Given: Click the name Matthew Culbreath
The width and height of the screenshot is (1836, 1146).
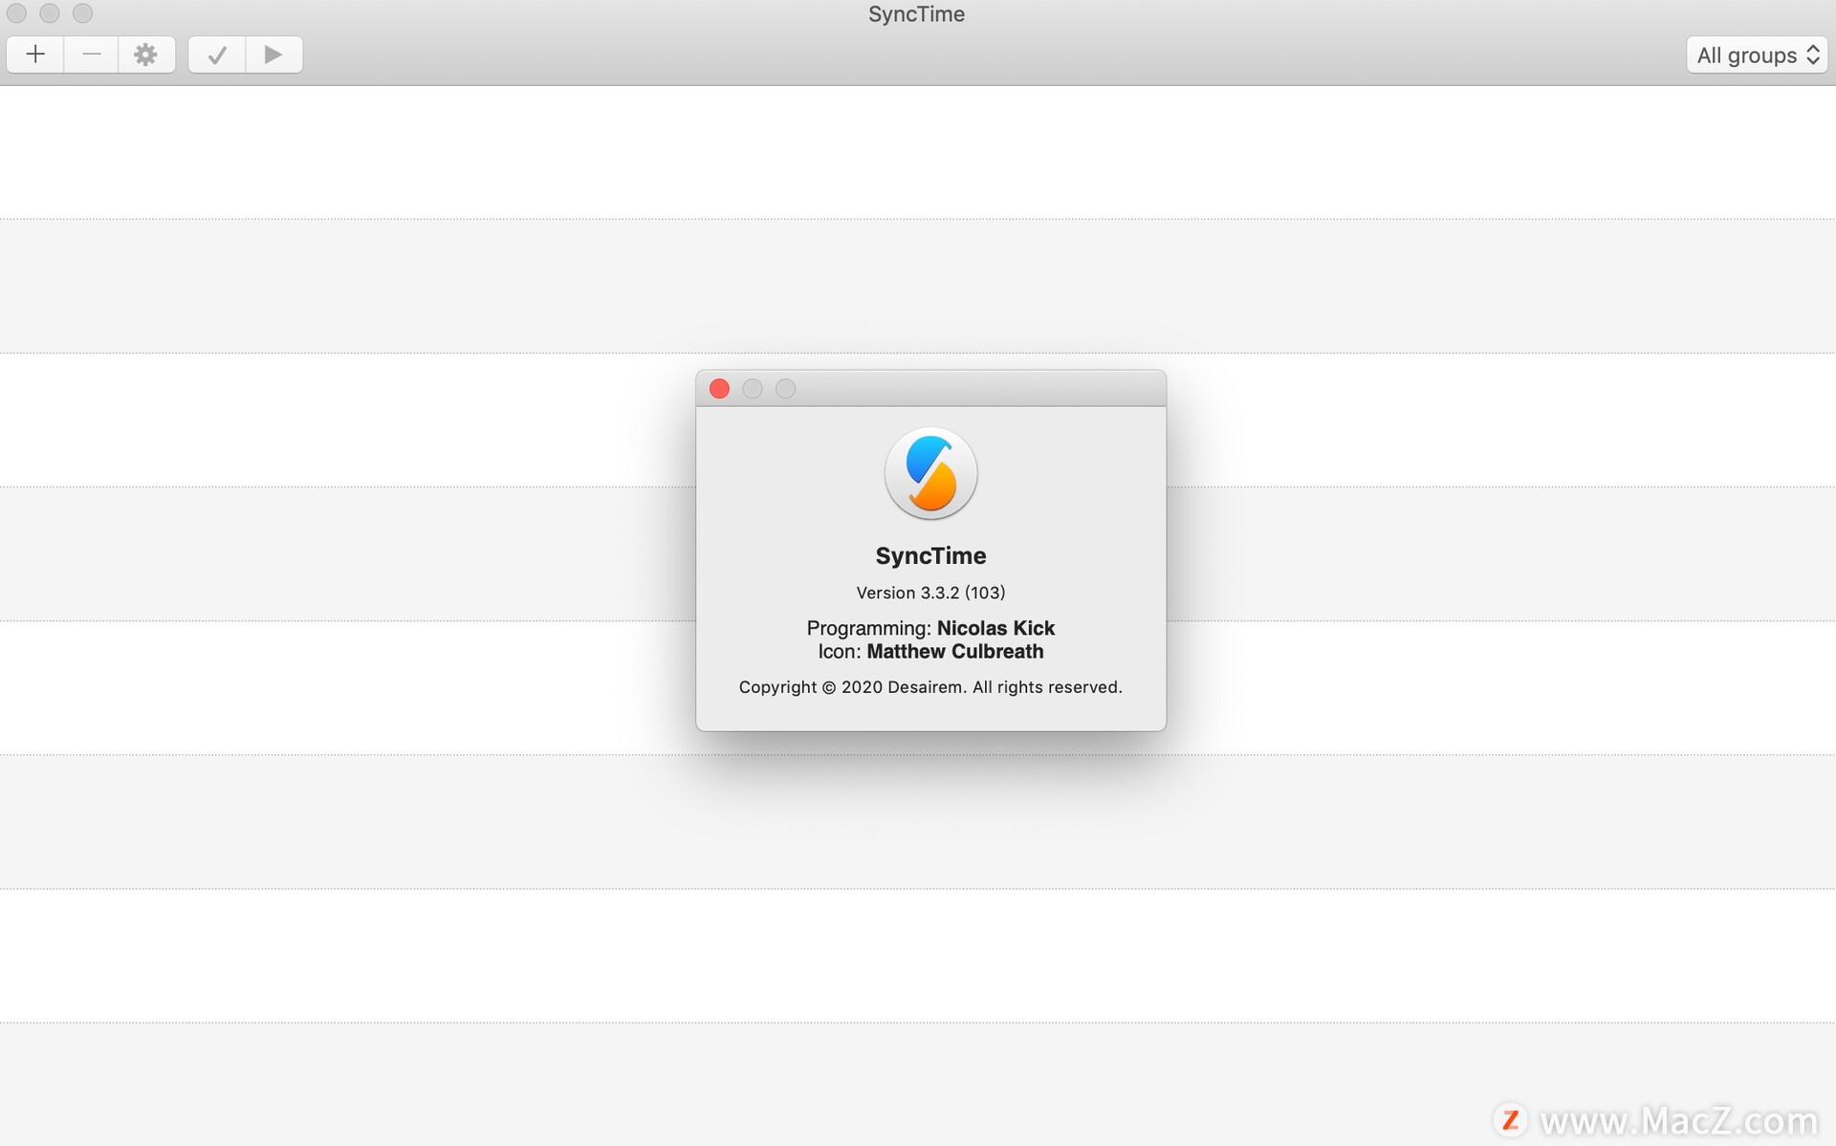Looking at the screenshot, I should click(x=954, y=652).
